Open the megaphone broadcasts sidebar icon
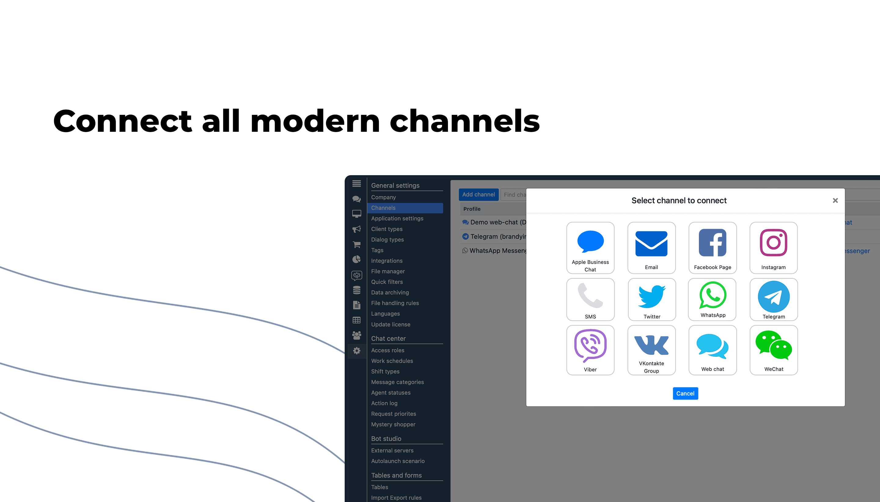The width and height of the screenshot is (880, 502). click(x=357, y=229)
